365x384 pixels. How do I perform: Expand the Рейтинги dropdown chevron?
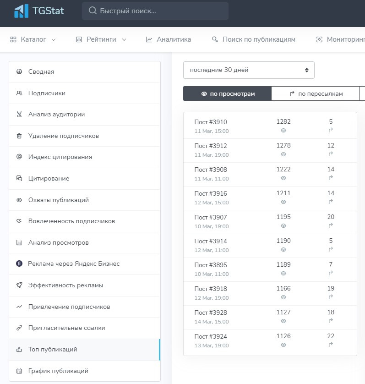point(124,40)
